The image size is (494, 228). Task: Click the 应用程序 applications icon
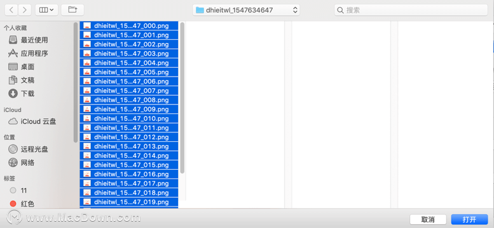click(13, 53)
